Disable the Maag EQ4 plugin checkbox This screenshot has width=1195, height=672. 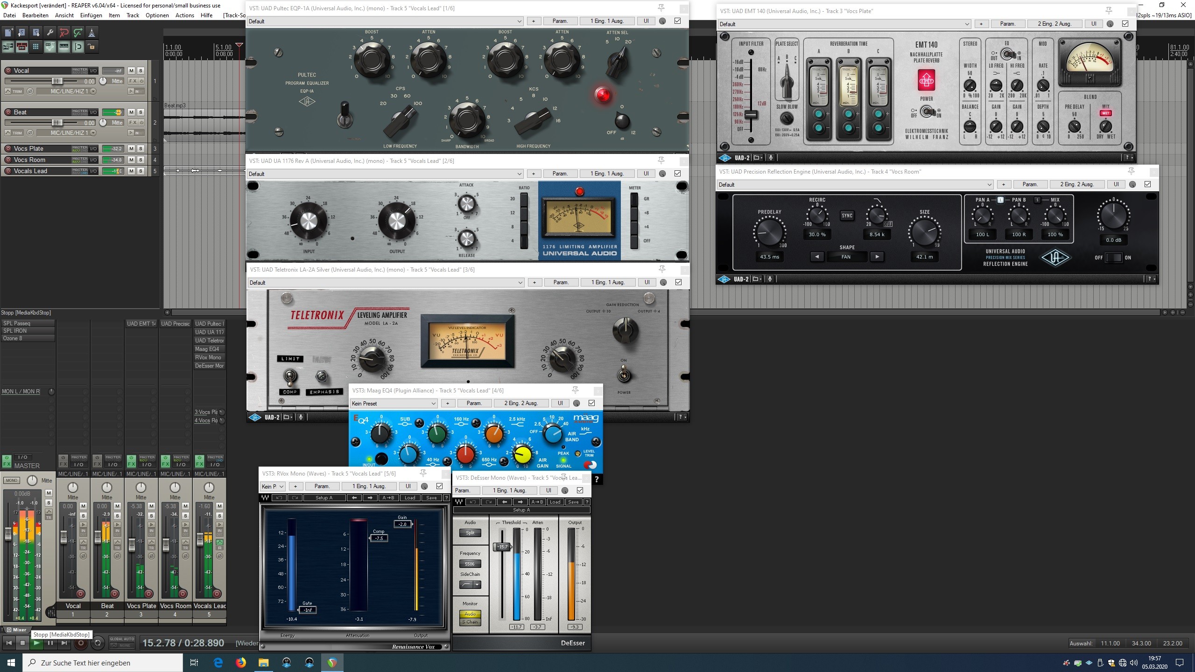591,403
